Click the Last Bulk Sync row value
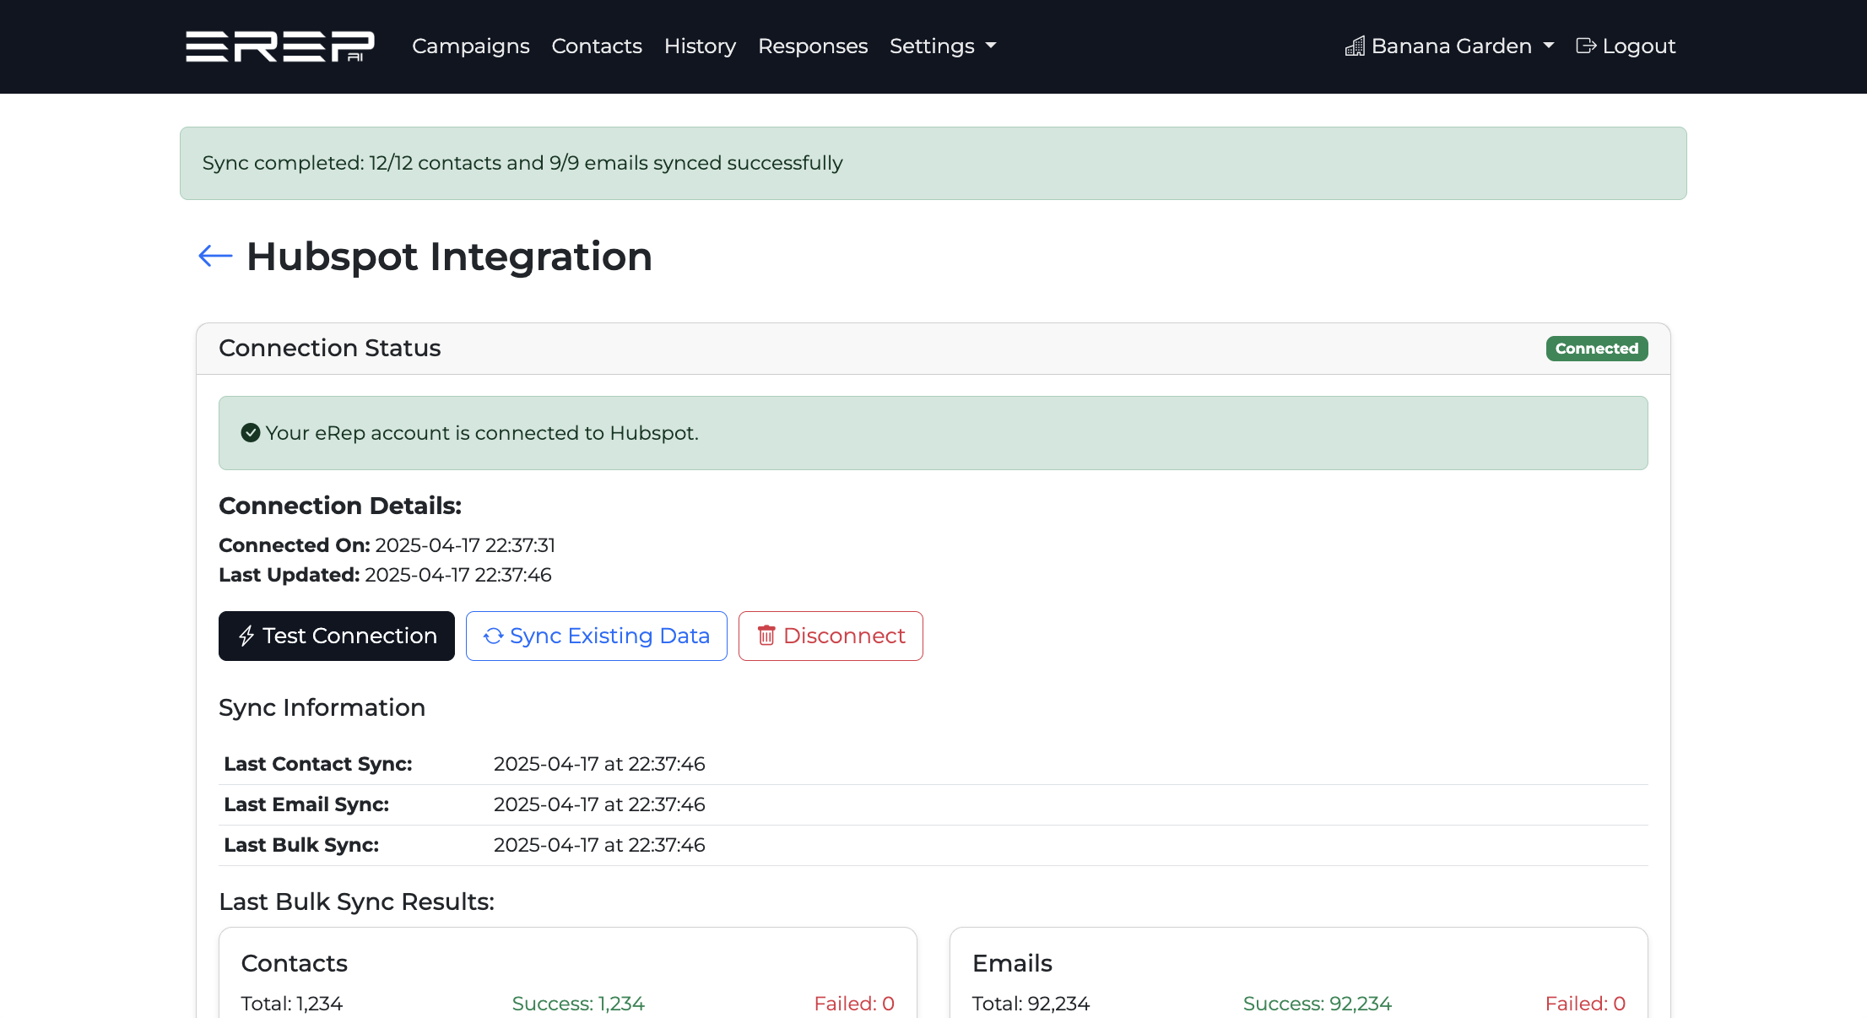The width and height of the screenshot is (1867, 1018). coord(599,845)
